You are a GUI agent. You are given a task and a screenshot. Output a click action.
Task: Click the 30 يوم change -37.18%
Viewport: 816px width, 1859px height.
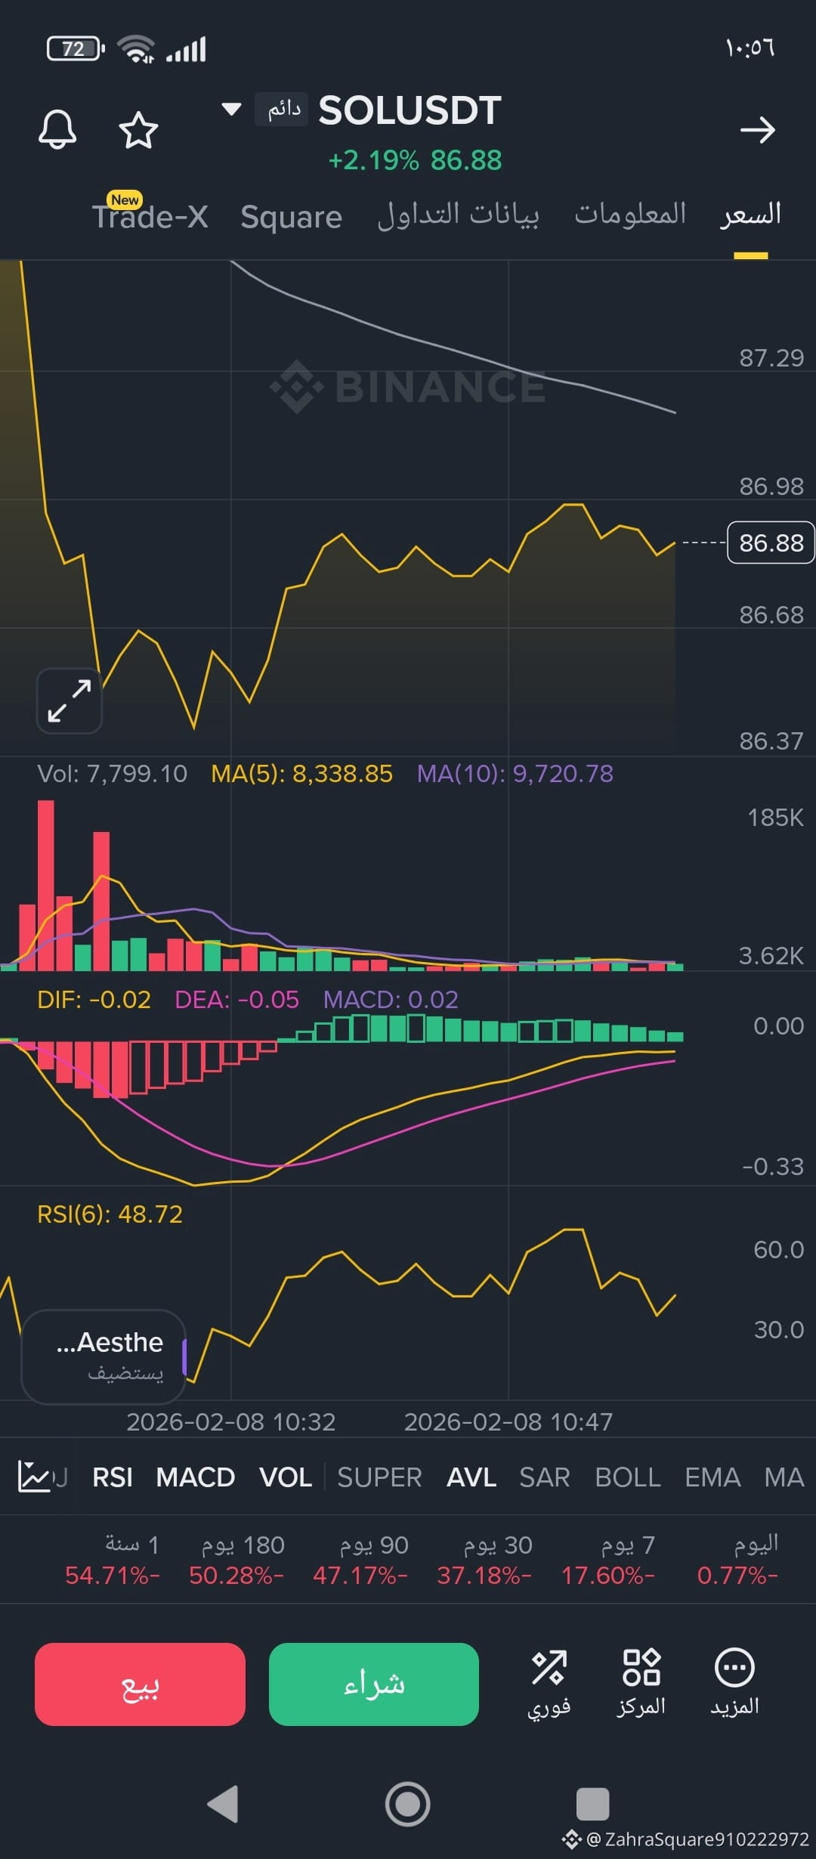tap(484, 1575)
